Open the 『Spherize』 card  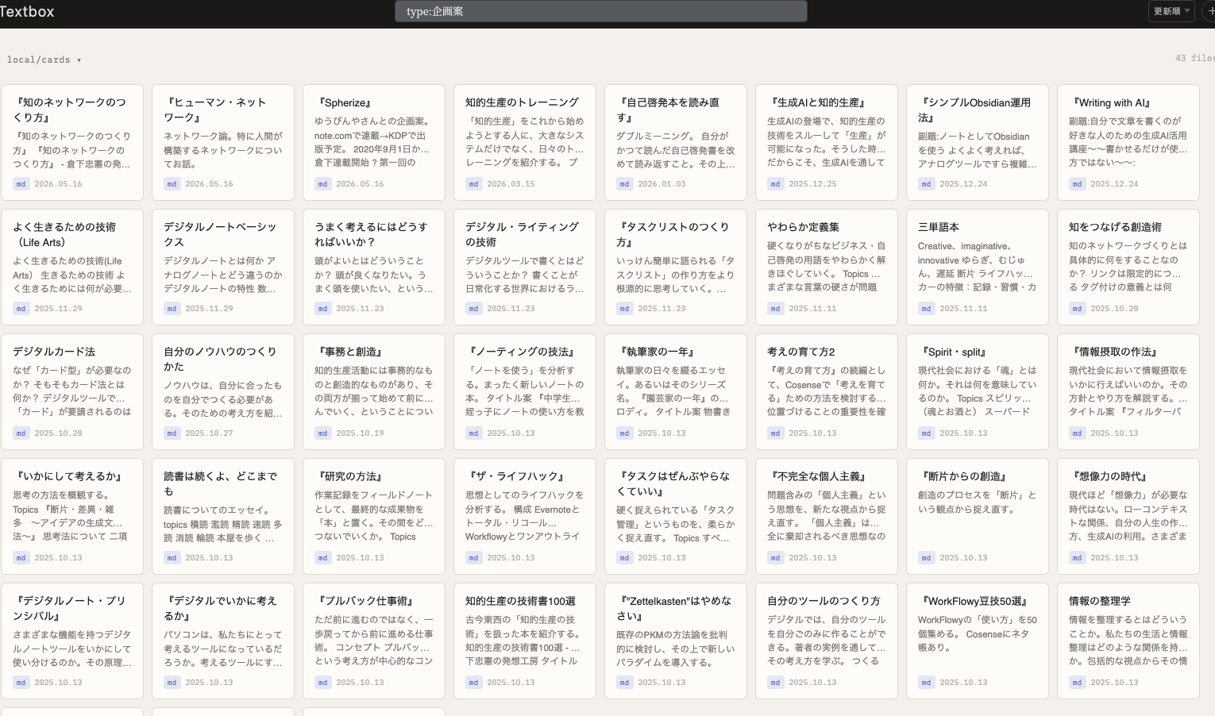(x=374, y=143)
